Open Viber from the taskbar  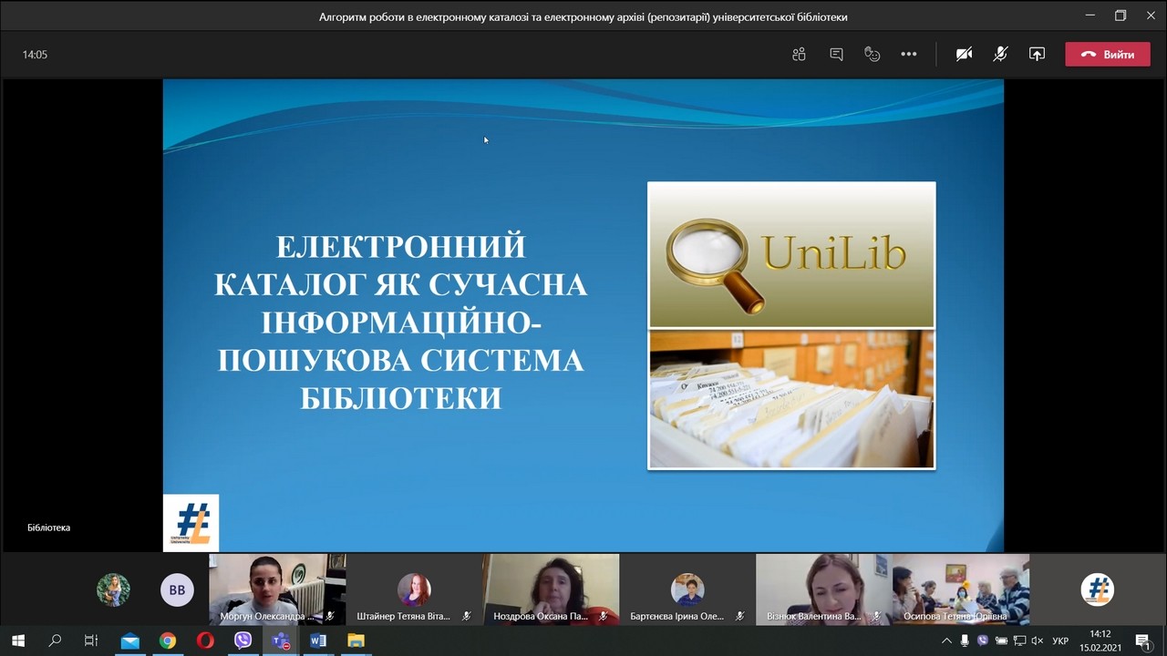pos(243,641)
